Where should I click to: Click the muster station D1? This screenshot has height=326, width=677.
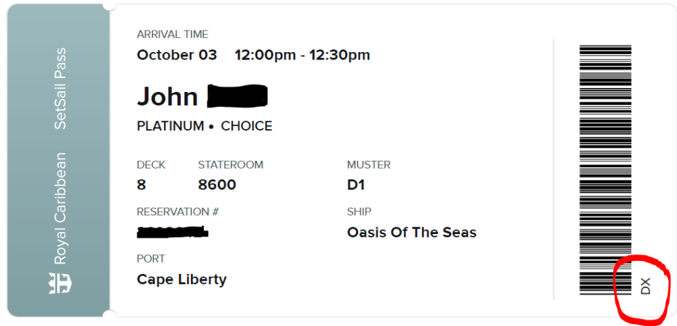pyautogui.click(x=356, y=185)
